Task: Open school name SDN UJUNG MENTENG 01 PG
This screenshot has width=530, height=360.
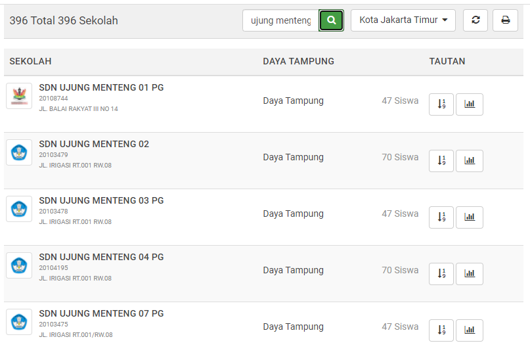Action: click(x=101, y=87)
